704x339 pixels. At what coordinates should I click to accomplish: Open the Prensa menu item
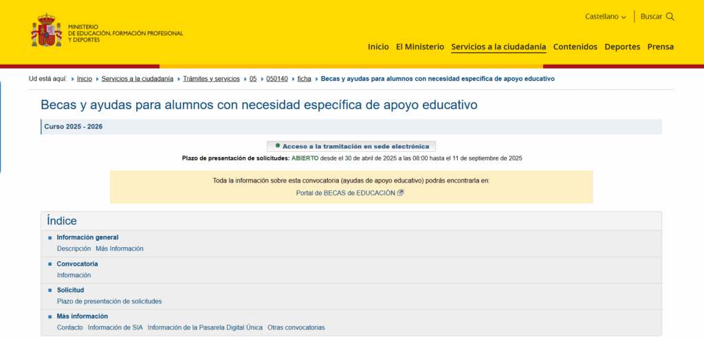661,47
